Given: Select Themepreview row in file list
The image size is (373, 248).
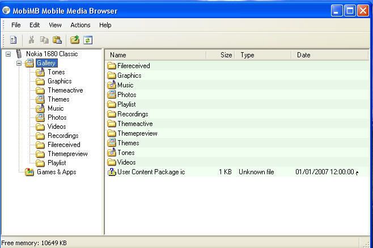Looking at the screenshot, I should (237, 133).
